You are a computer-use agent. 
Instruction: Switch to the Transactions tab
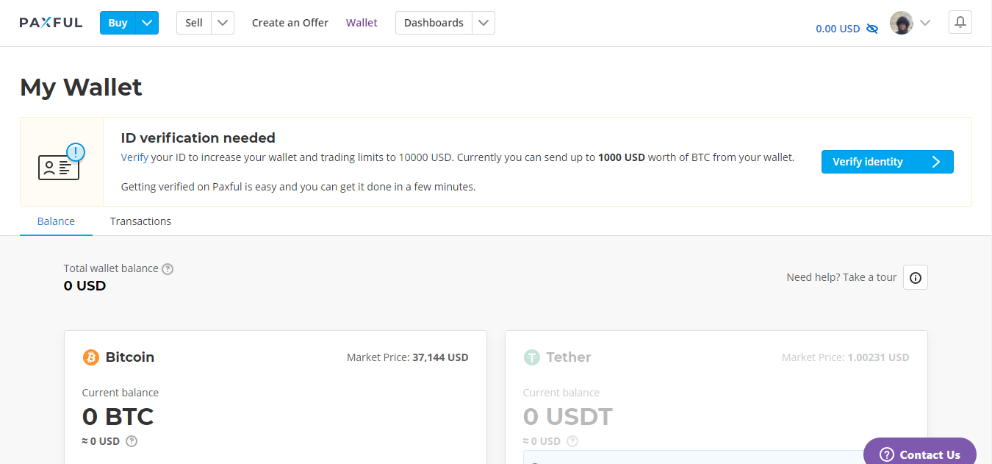pyautogui.click(x=140, y=221)
